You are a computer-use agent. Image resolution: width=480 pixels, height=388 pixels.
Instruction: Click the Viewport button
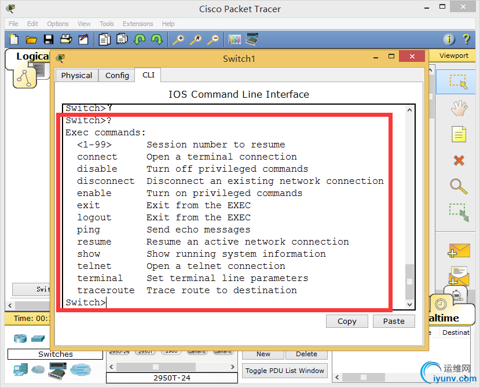(454, 56)
